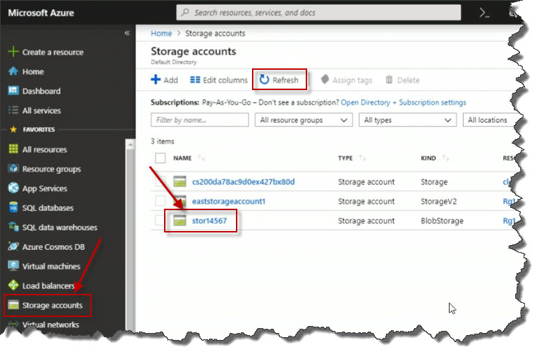The image size is (541, 356).
Task: Open the stor14567 storage account
Action: click(x=209, y=221)
